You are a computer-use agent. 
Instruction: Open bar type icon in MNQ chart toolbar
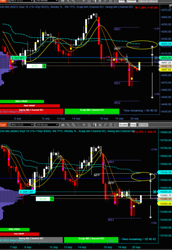click(x=63, y=125)
